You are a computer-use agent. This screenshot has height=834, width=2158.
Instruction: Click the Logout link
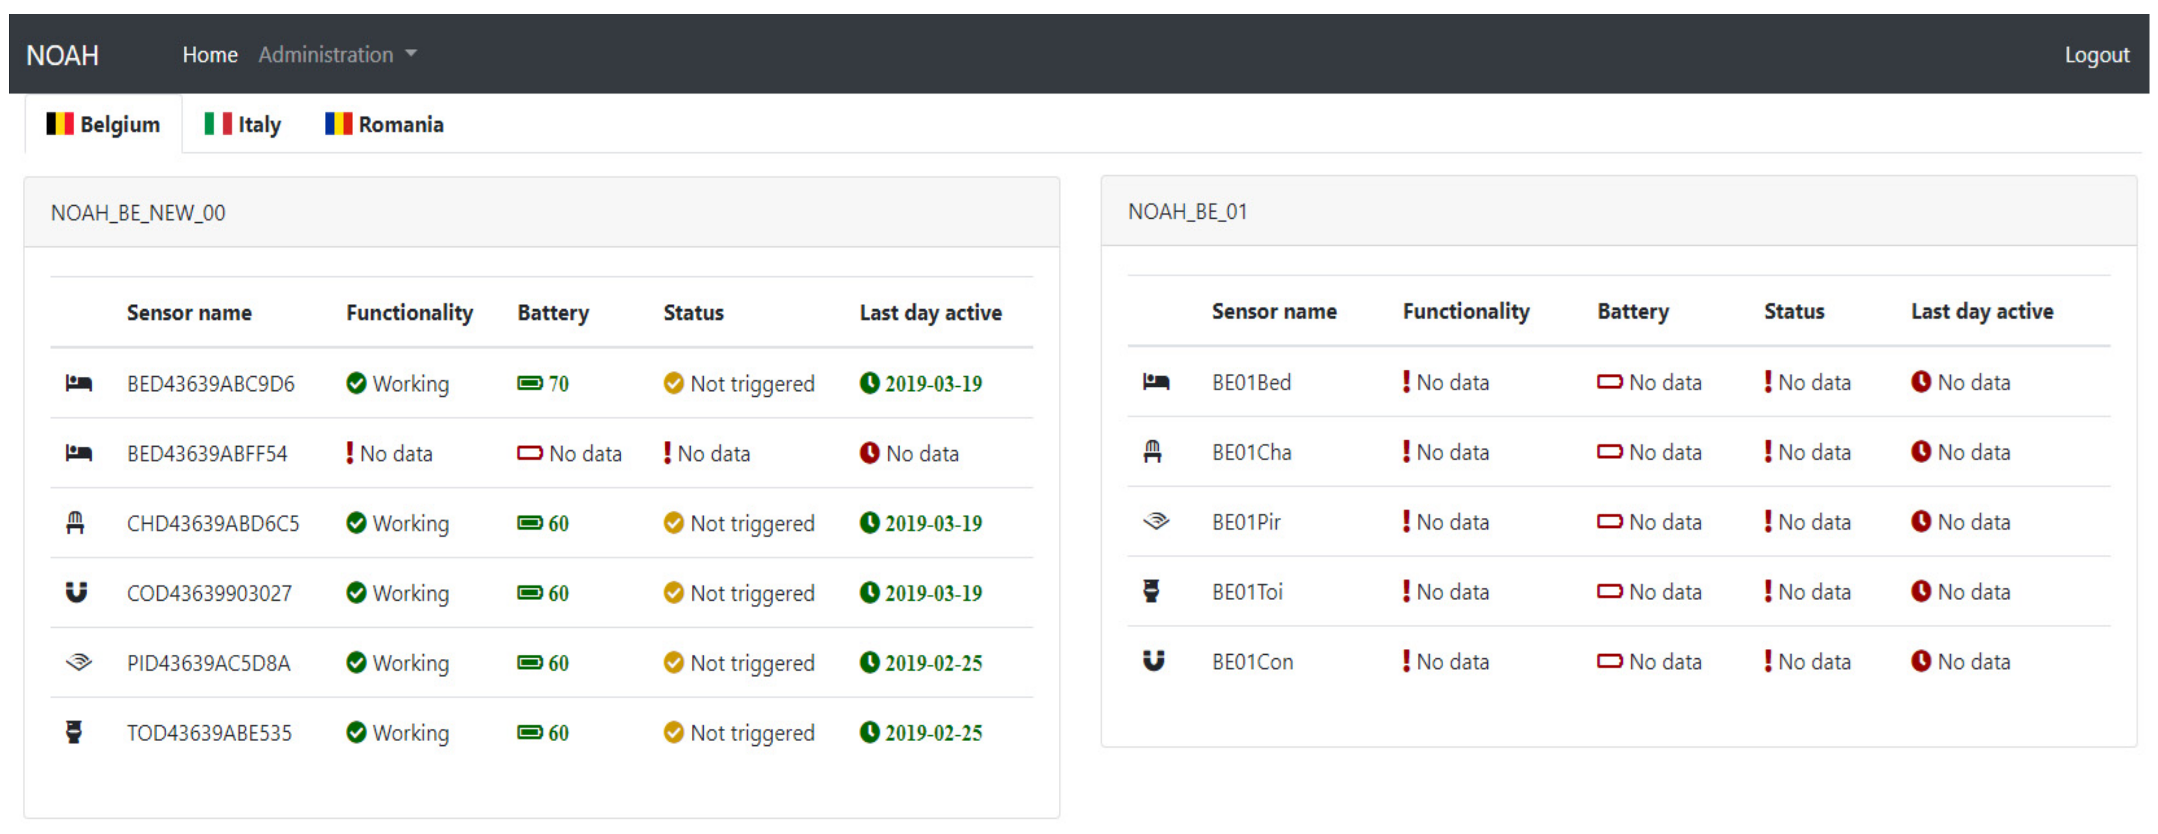2096,55
